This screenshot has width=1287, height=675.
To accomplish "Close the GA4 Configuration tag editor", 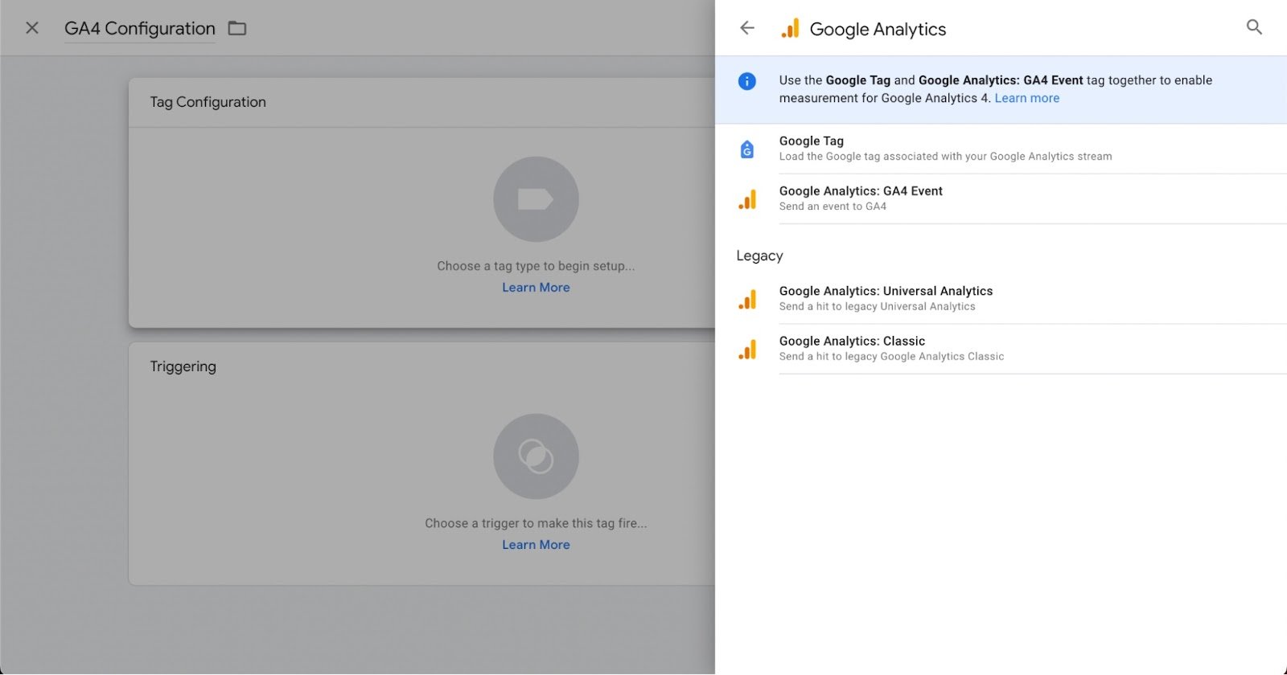I will [x=32, y=28].
